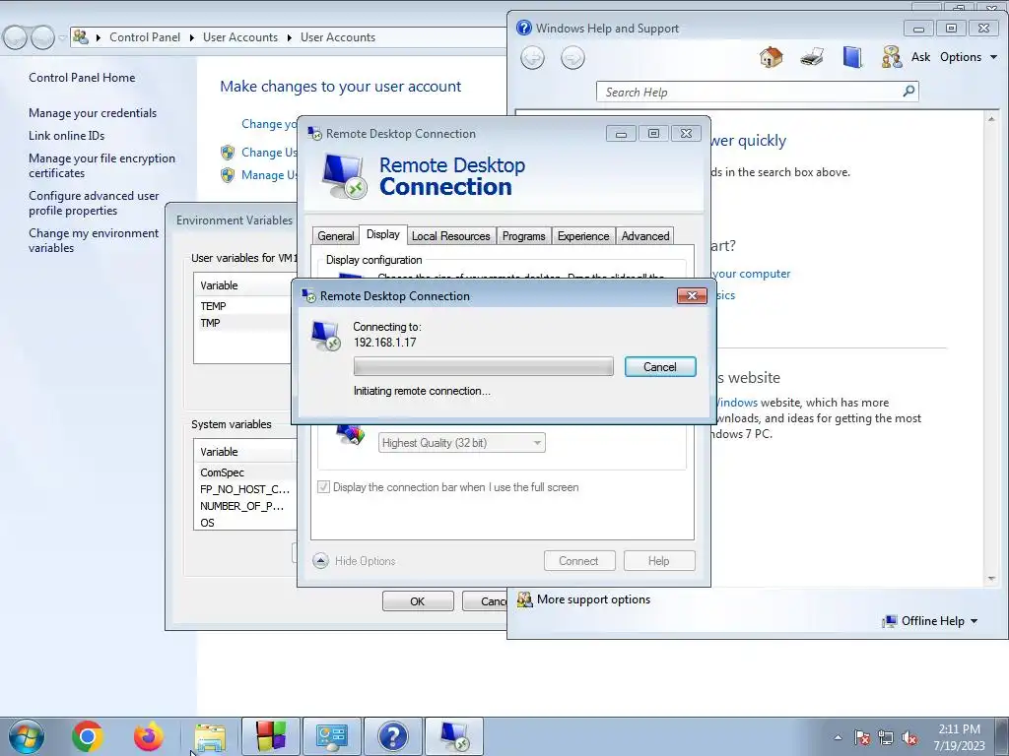The width and height of the screenshot is (1009, 756).
Task: Click the Control Panel forward button
Action: click(x=42, y=38)
